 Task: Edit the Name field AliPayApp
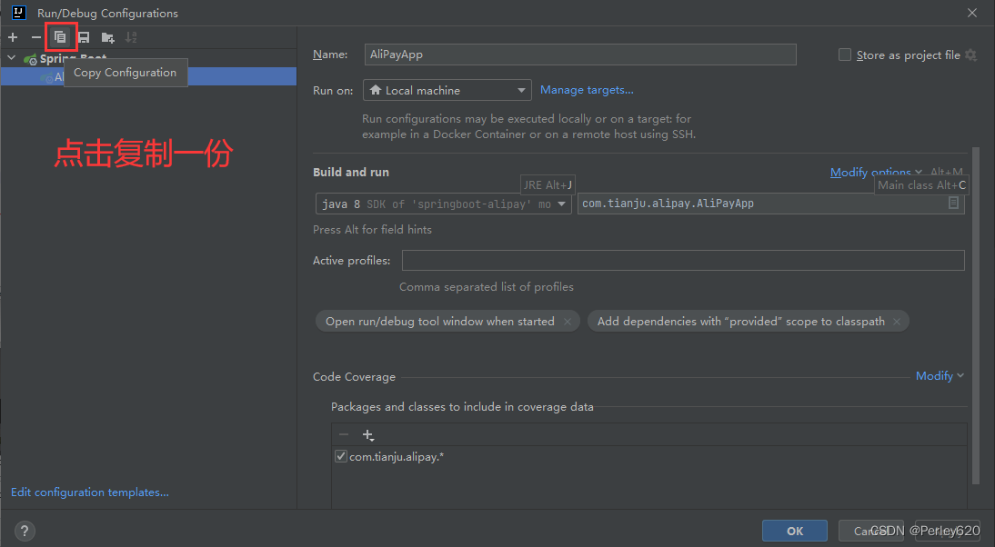pos(580,55)
